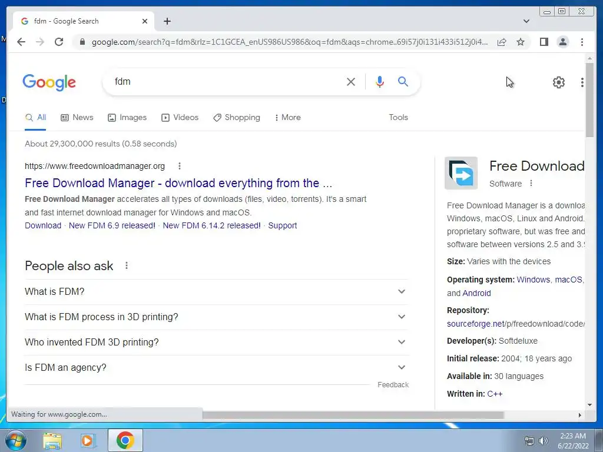Go back with the browser back arrow
Viewport: 603px width, 452px height.
pyautogui.click(x=21, y=42)
